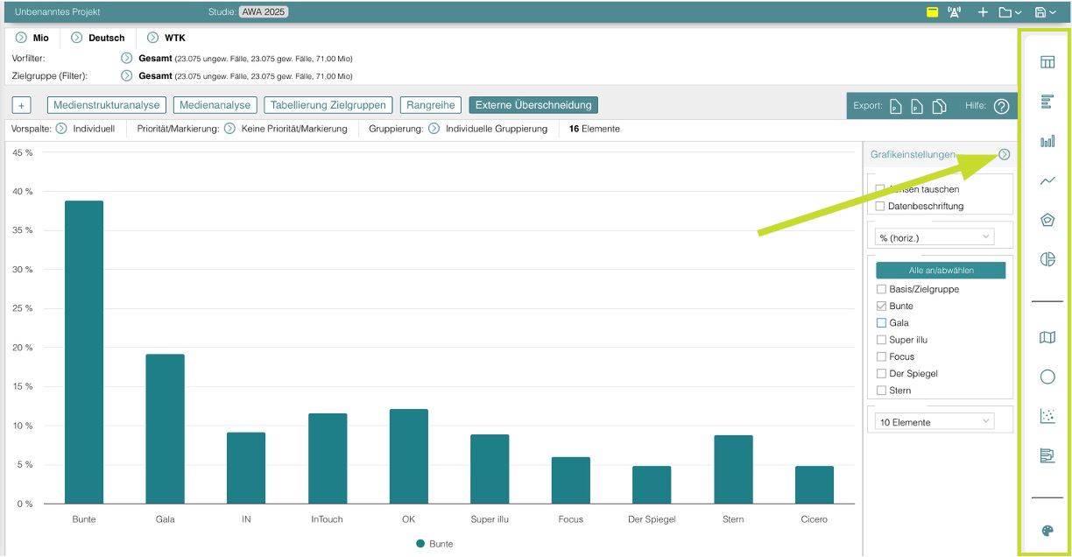The image size is (1072, 557).
Task: Collapse the Grafikeinstellungen panel
Action: (1004, 155)
